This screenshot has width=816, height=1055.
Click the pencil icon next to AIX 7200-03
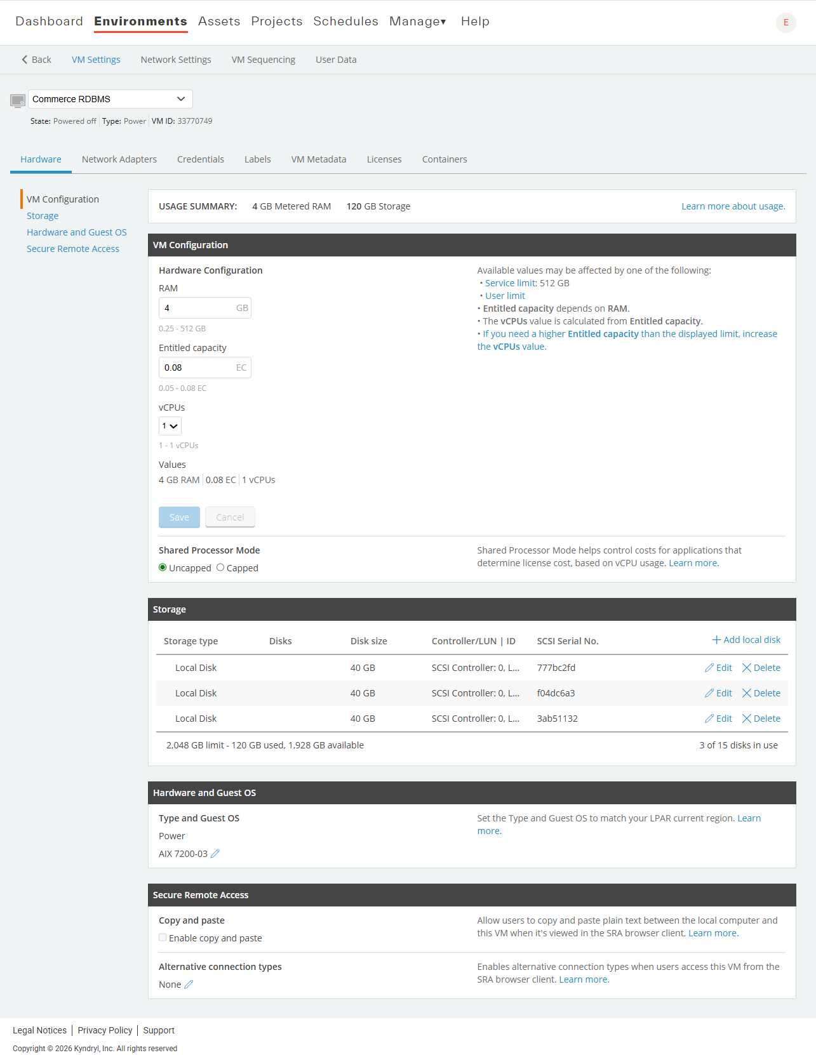(215, 854)
